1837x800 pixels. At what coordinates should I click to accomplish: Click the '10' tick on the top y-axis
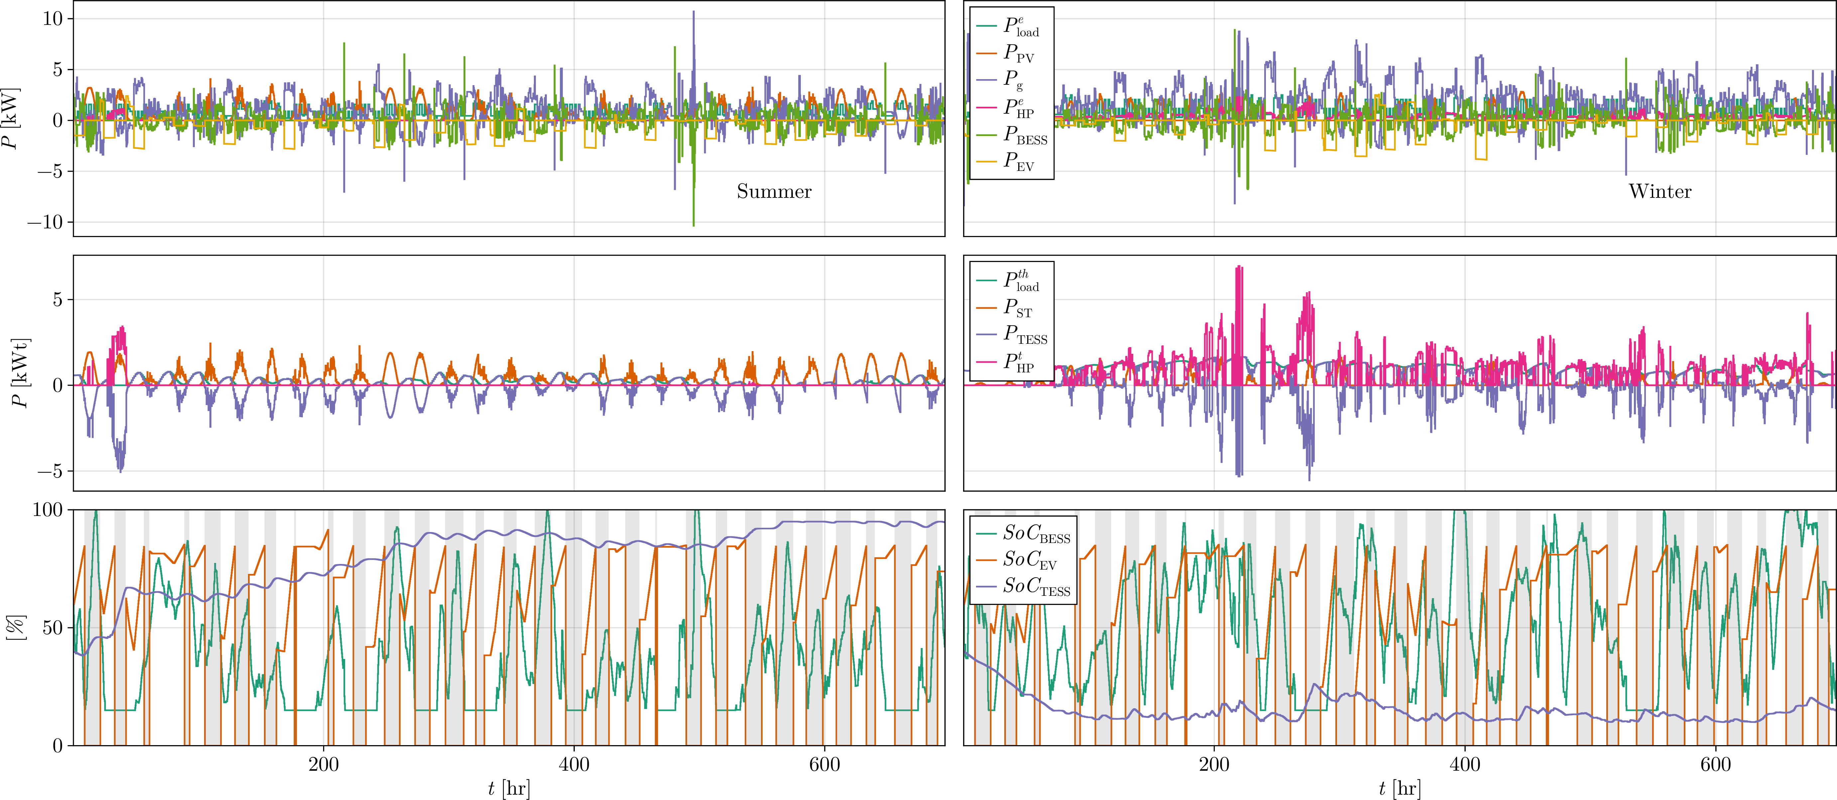coord(53,19)
